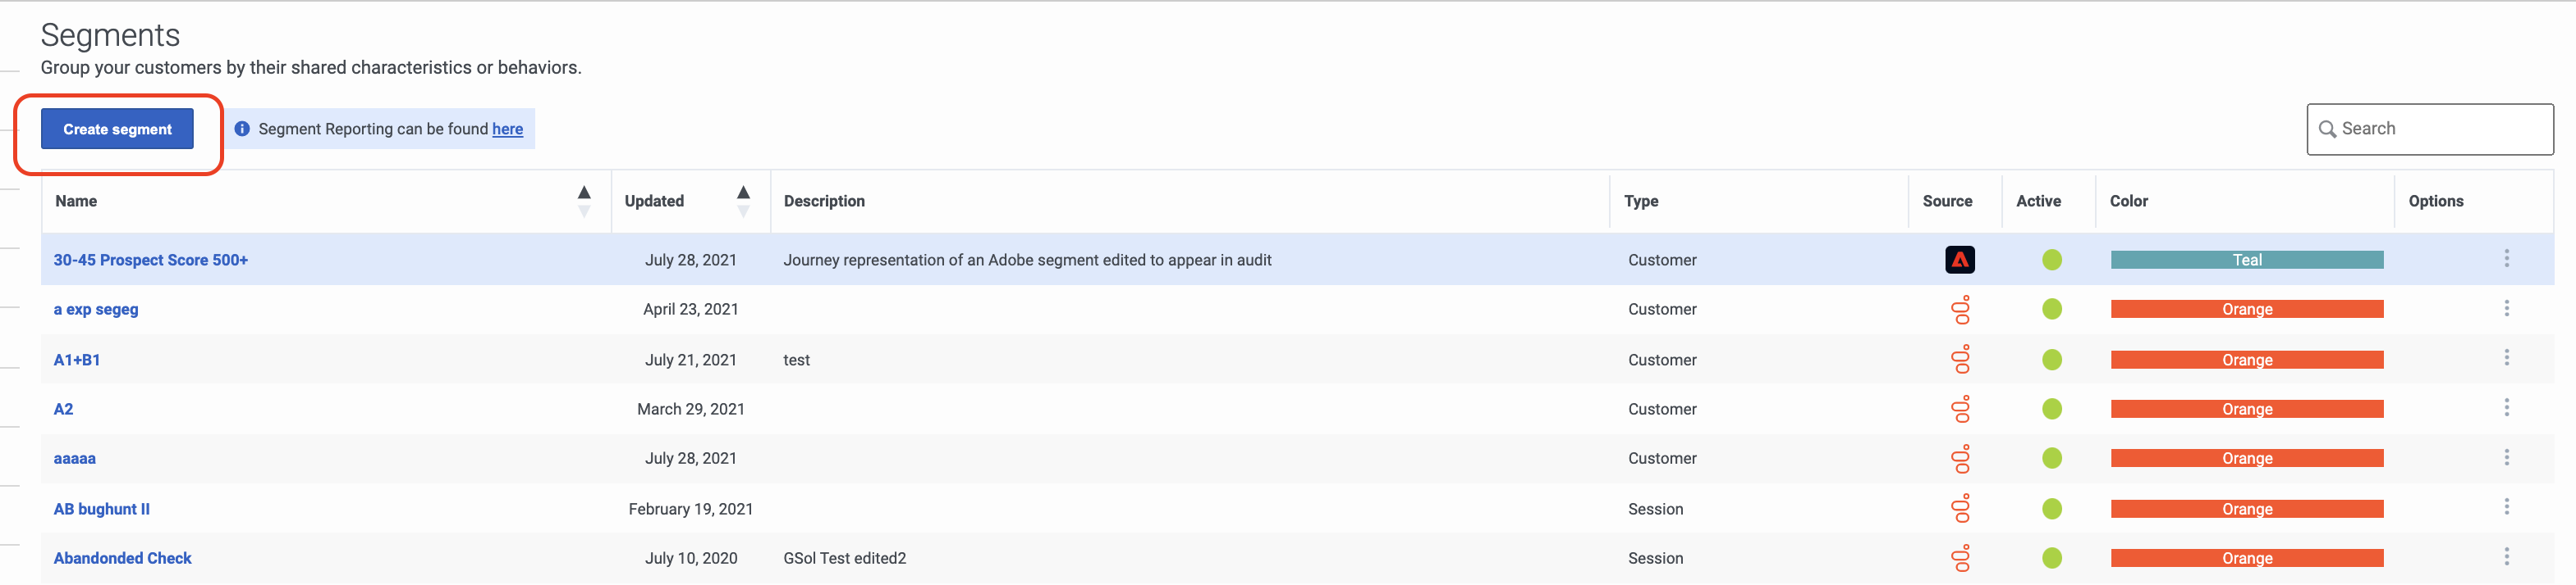Sort segments by Name column arrows
Image resolution: width=2576 pixels, height=585 pixels.
(x=584, y=201)
